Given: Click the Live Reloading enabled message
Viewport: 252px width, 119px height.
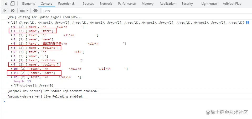Looking at the screenshot, I should (x=45, y=96).
